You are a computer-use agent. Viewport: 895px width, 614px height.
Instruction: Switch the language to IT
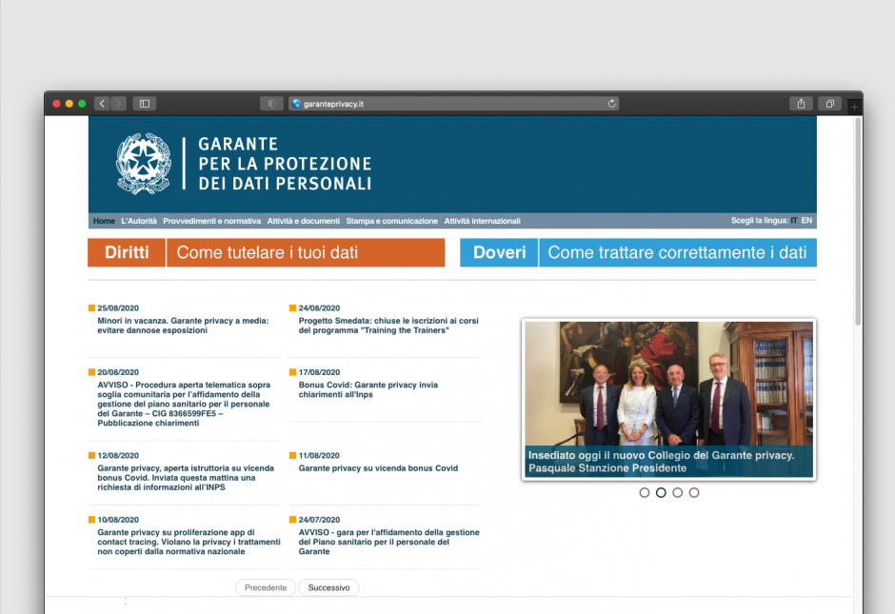click(x=794, y=220)
